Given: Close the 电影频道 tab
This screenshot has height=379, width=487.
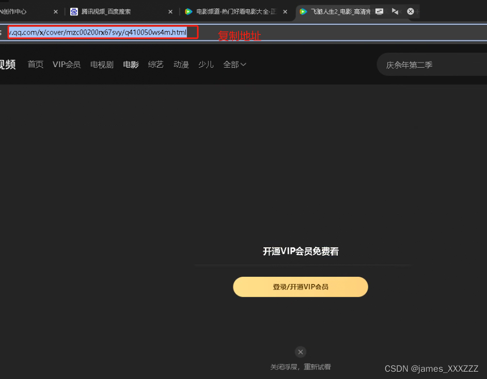Looking at the screenshot, I should tap(285, 12).
